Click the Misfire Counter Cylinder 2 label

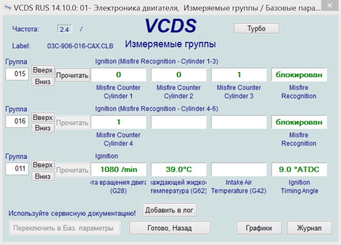click(179, 92)
